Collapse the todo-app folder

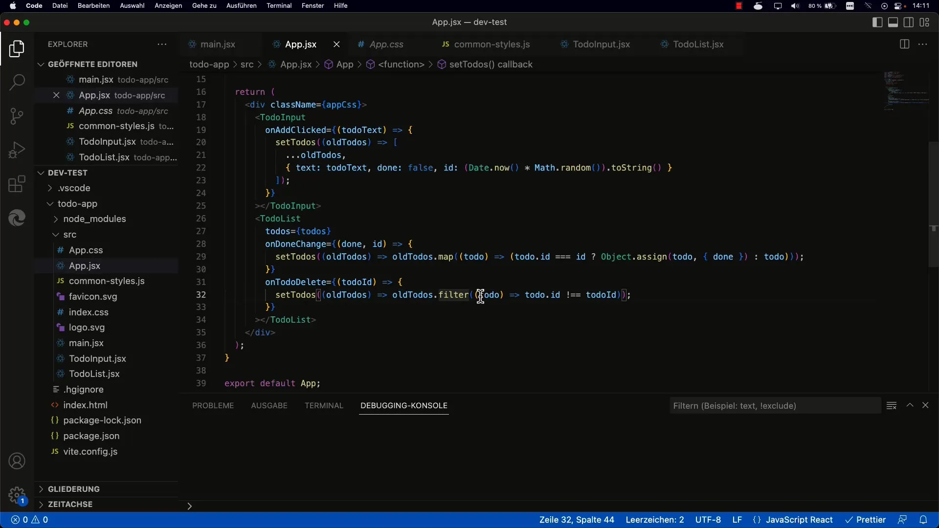tap(50, 203)
